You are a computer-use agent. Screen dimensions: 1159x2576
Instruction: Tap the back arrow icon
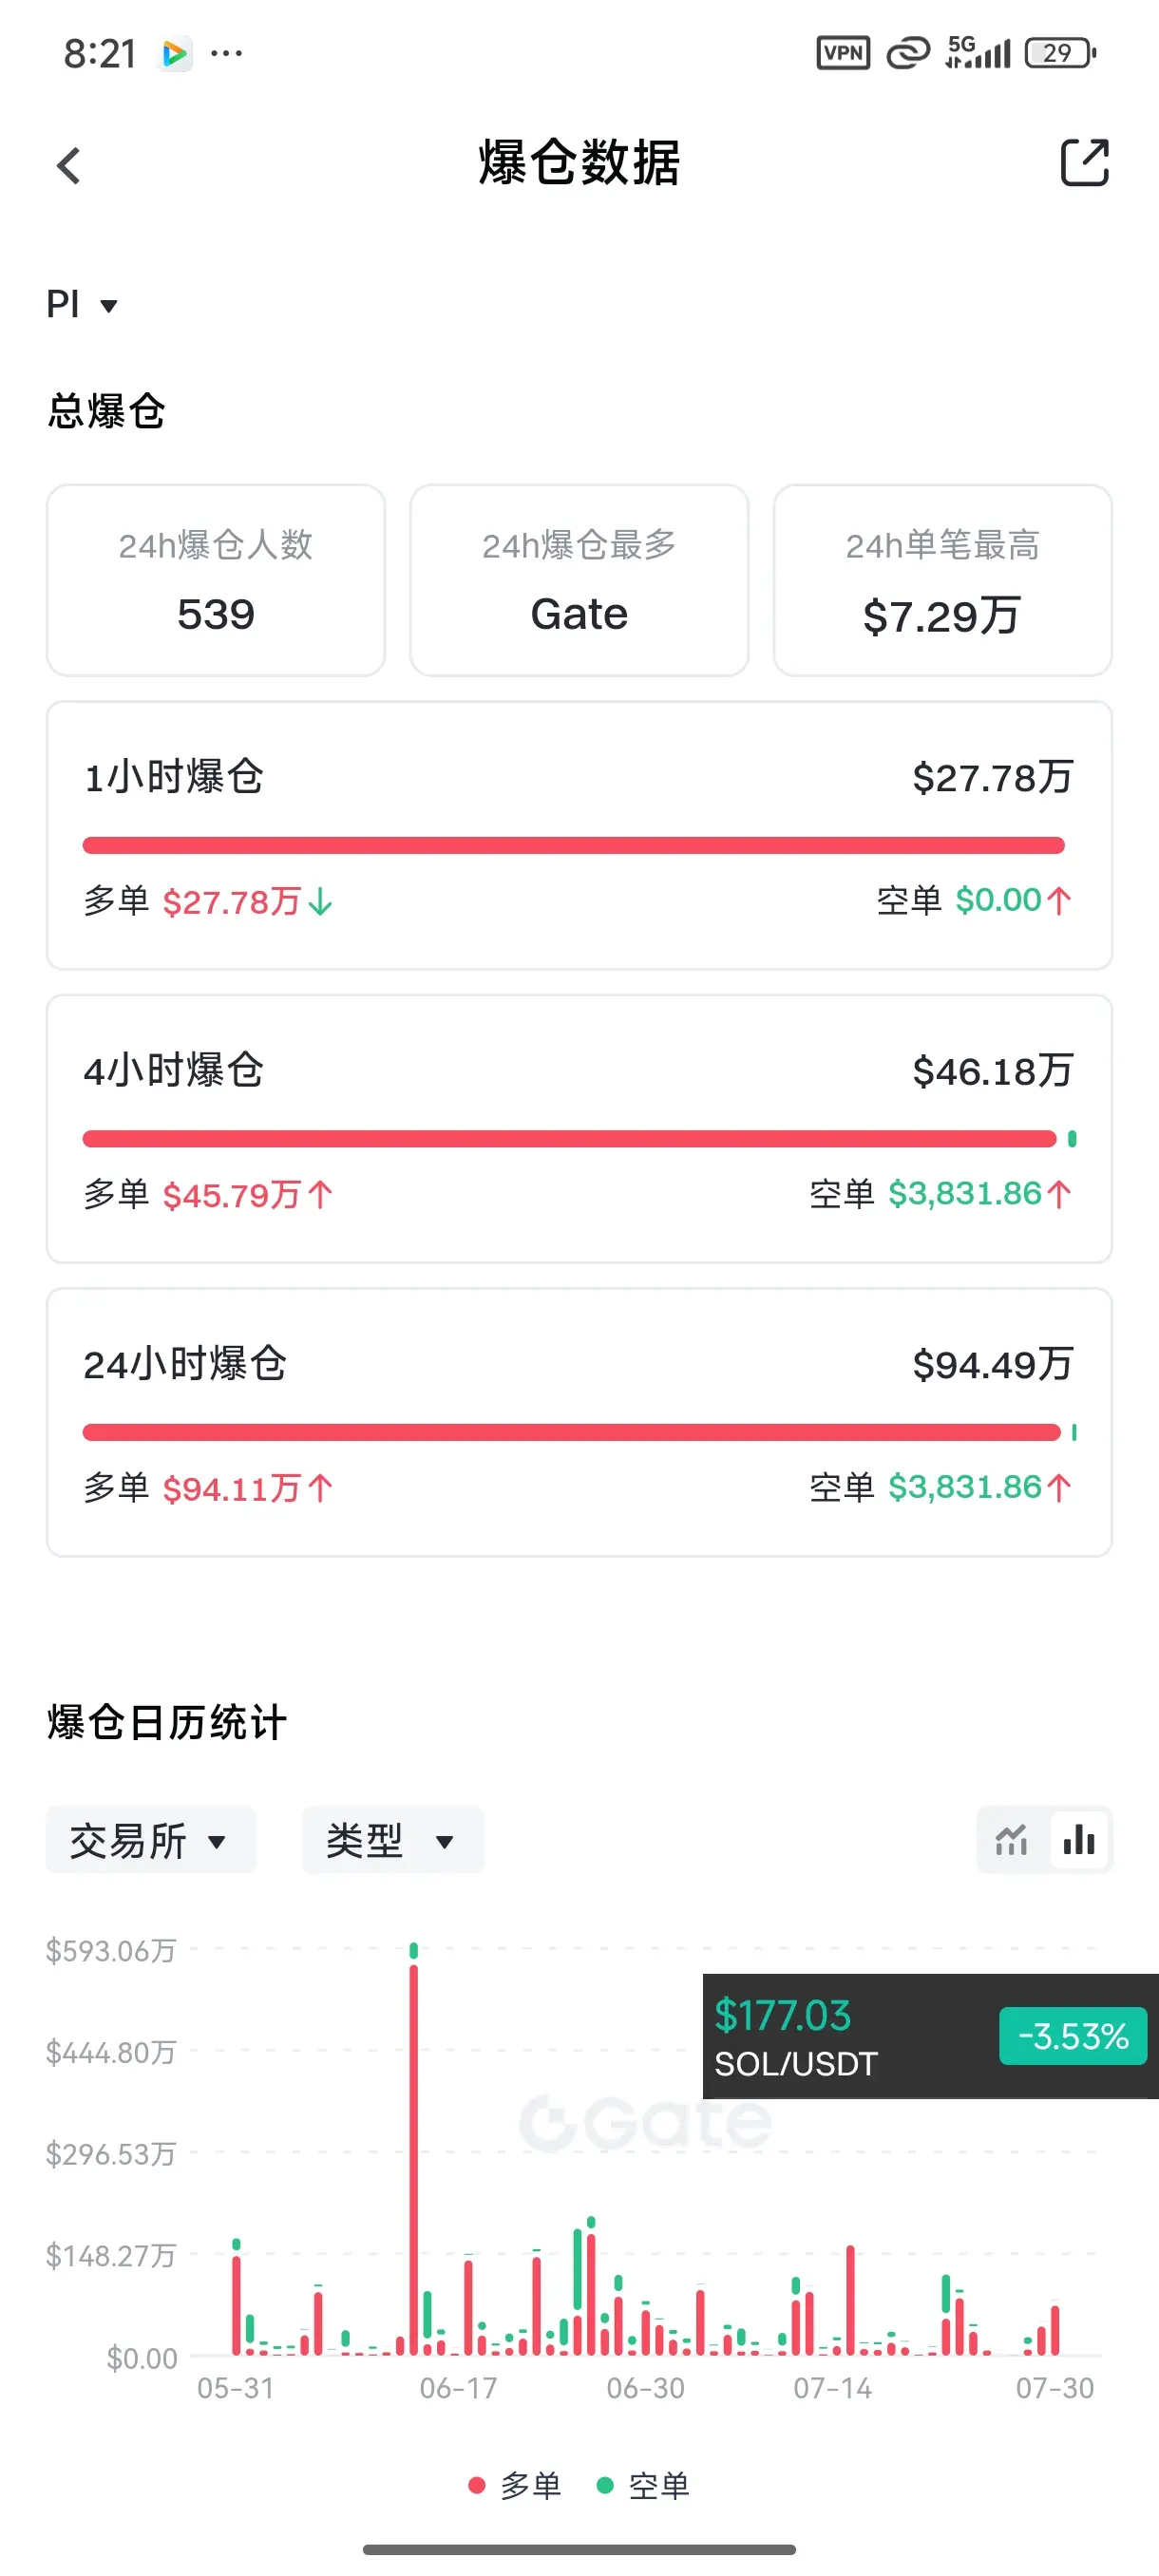coord(68,165)
